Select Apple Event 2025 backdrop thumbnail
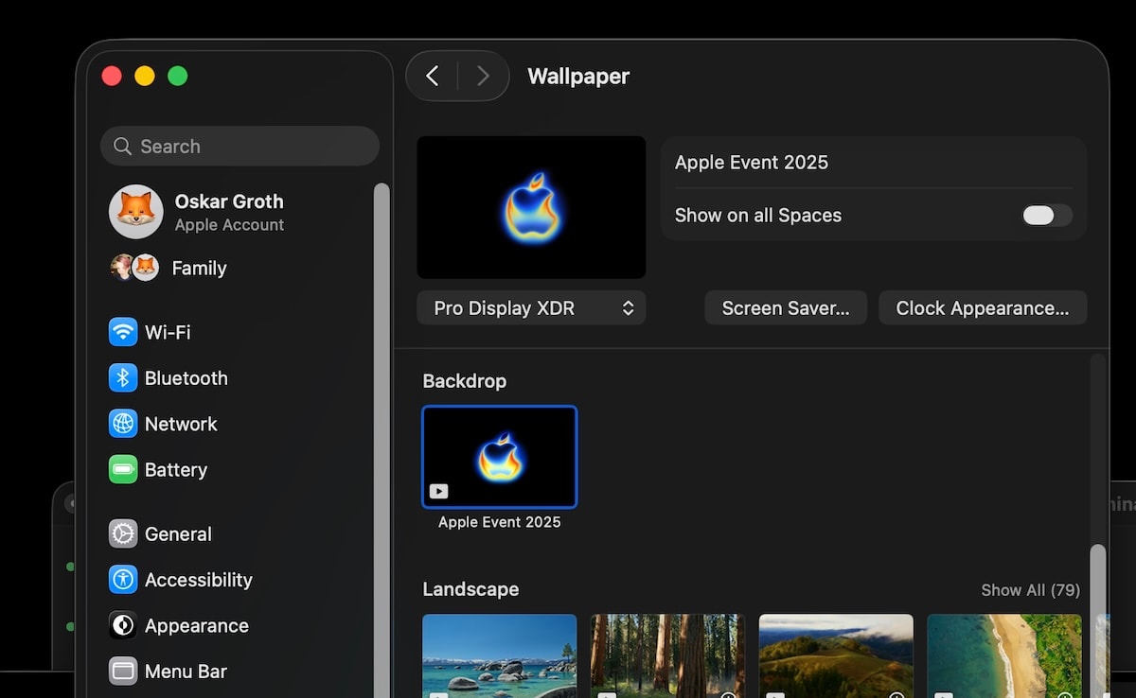Image resolution: width=1136 pixels, height=698 pixels. point(500,457)
